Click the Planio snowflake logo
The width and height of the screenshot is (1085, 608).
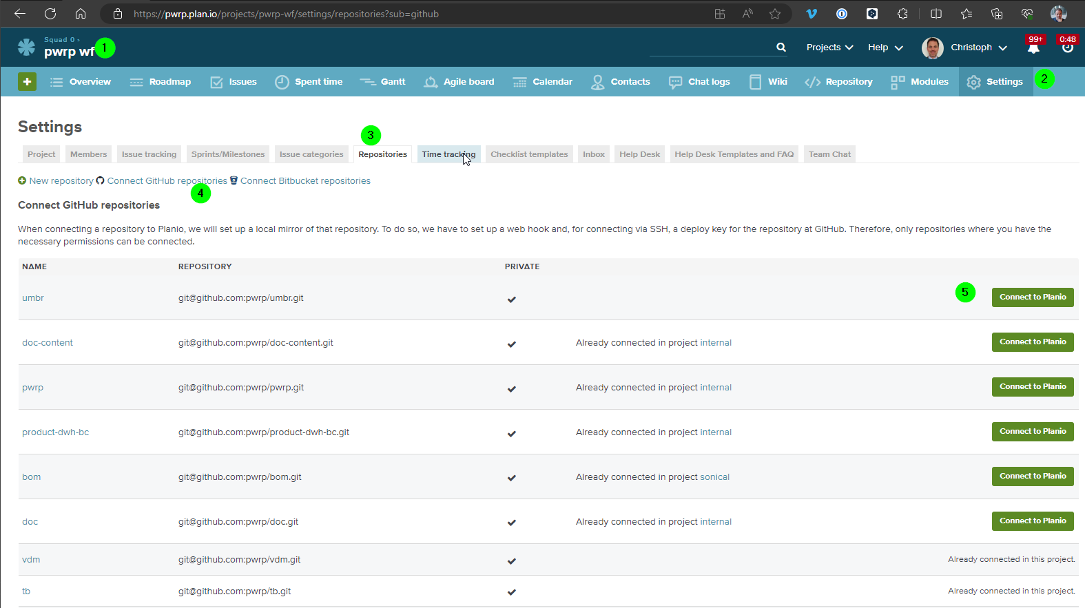pos(26,47)
